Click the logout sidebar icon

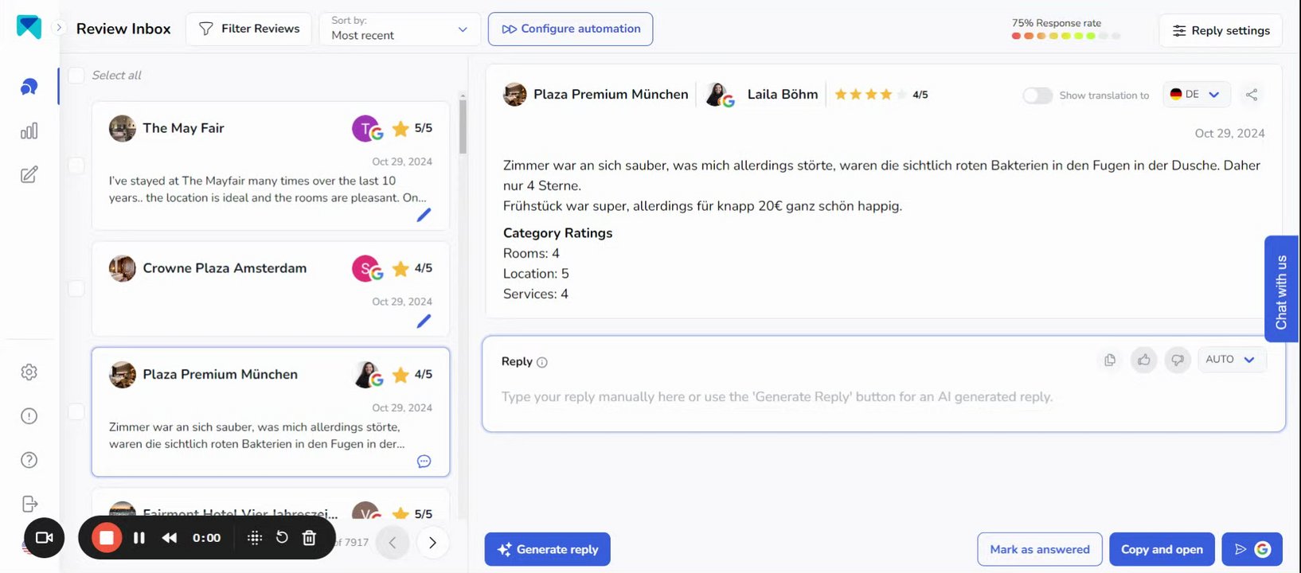pos(29,504)
